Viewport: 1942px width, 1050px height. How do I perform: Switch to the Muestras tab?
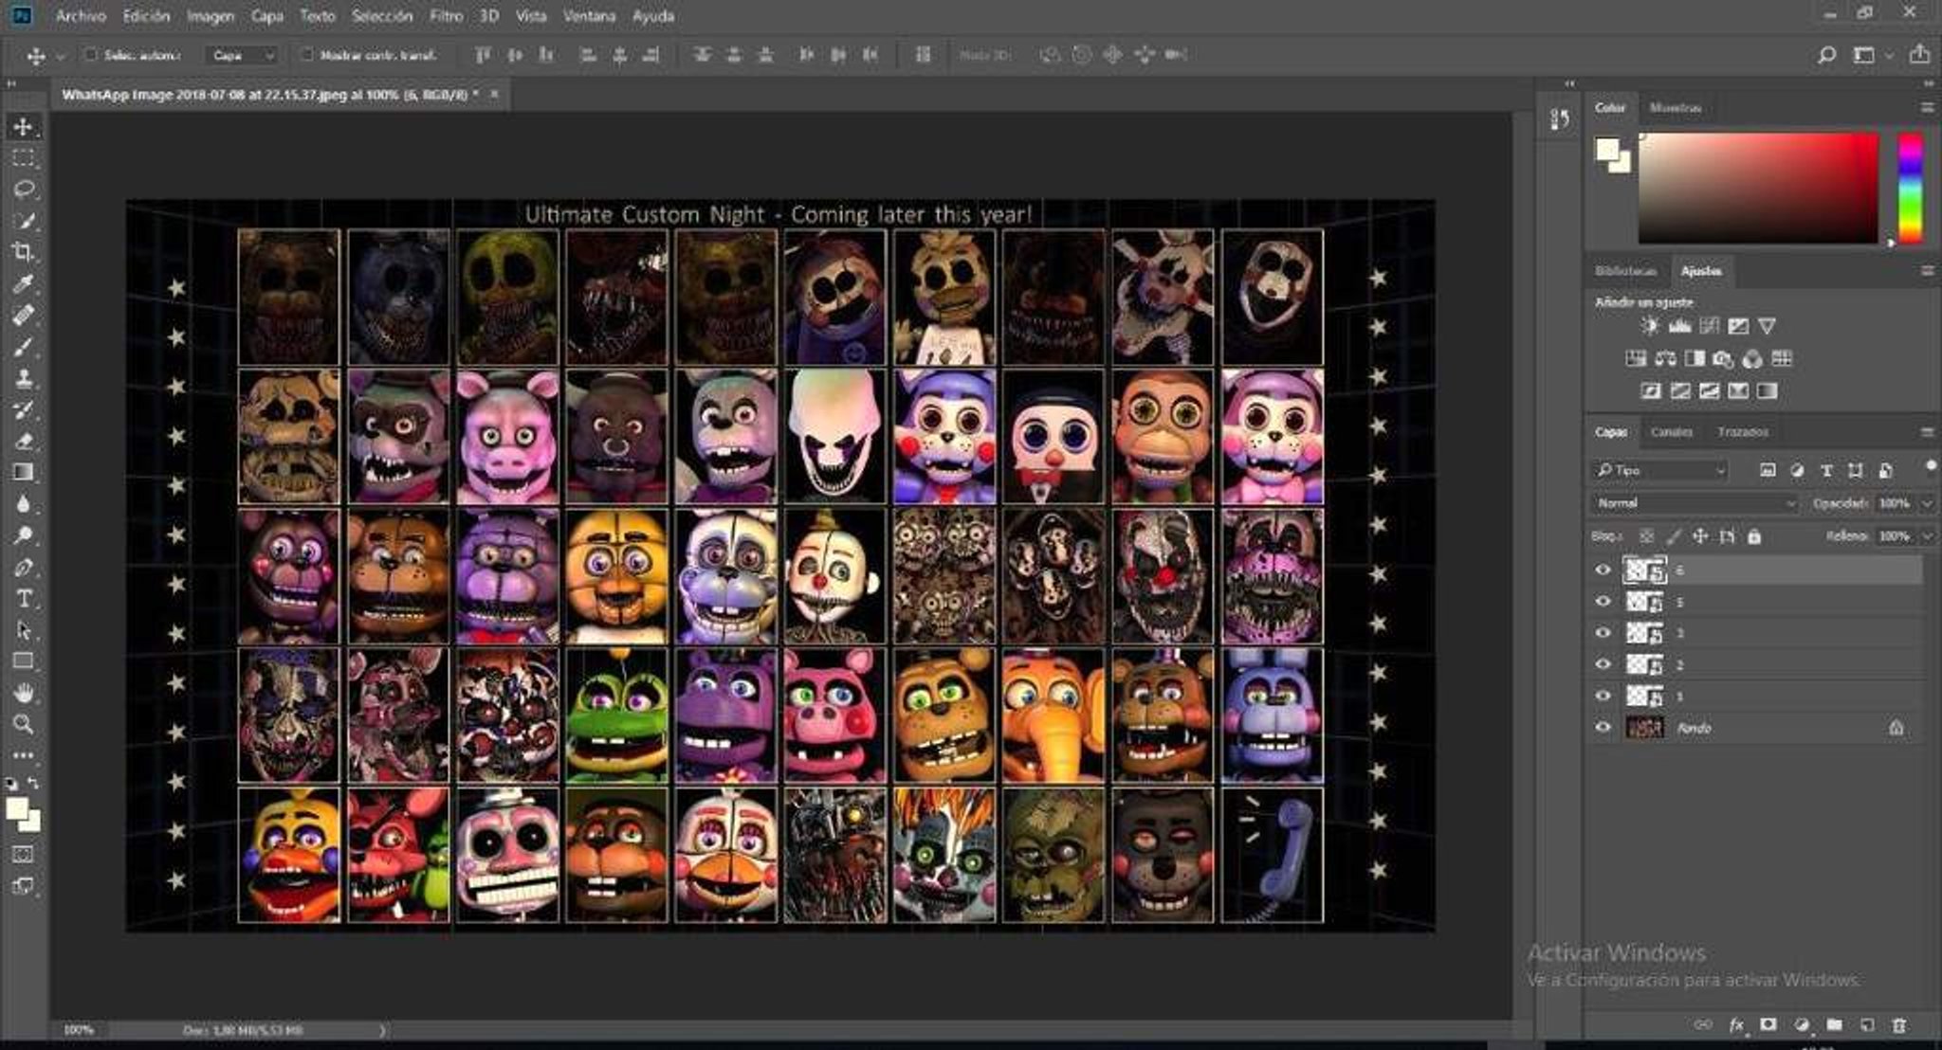(x=1676, y=108)
